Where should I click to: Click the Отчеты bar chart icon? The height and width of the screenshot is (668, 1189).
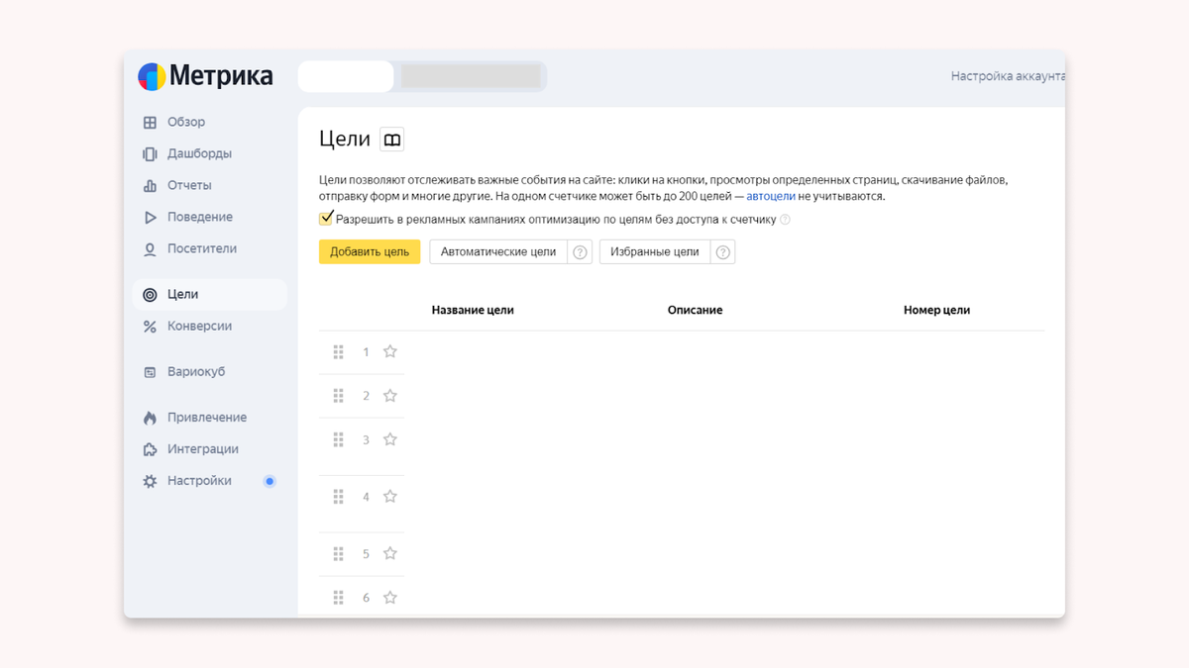coord(150,186)
